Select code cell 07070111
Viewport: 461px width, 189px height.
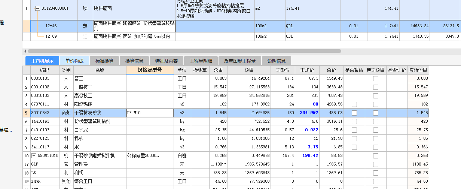45,104
